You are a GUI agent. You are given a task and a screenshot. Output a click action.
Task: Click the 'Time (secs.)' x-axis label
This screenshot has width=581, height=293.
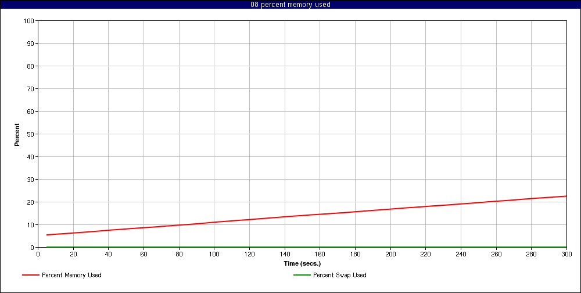point(302,263)
